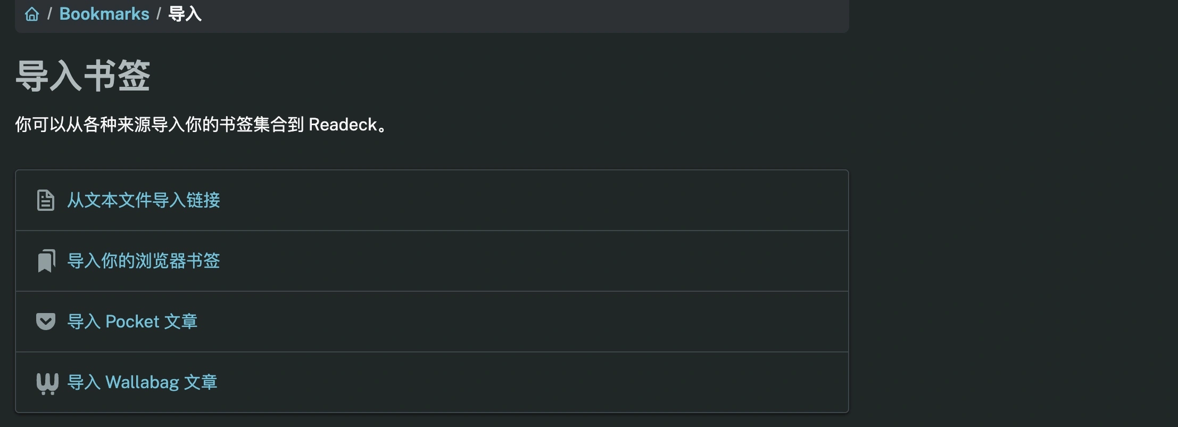This screenshot has width=1178, height=427.
Task: Select the 导入 breadcrumb item
Action: (185, 14)
